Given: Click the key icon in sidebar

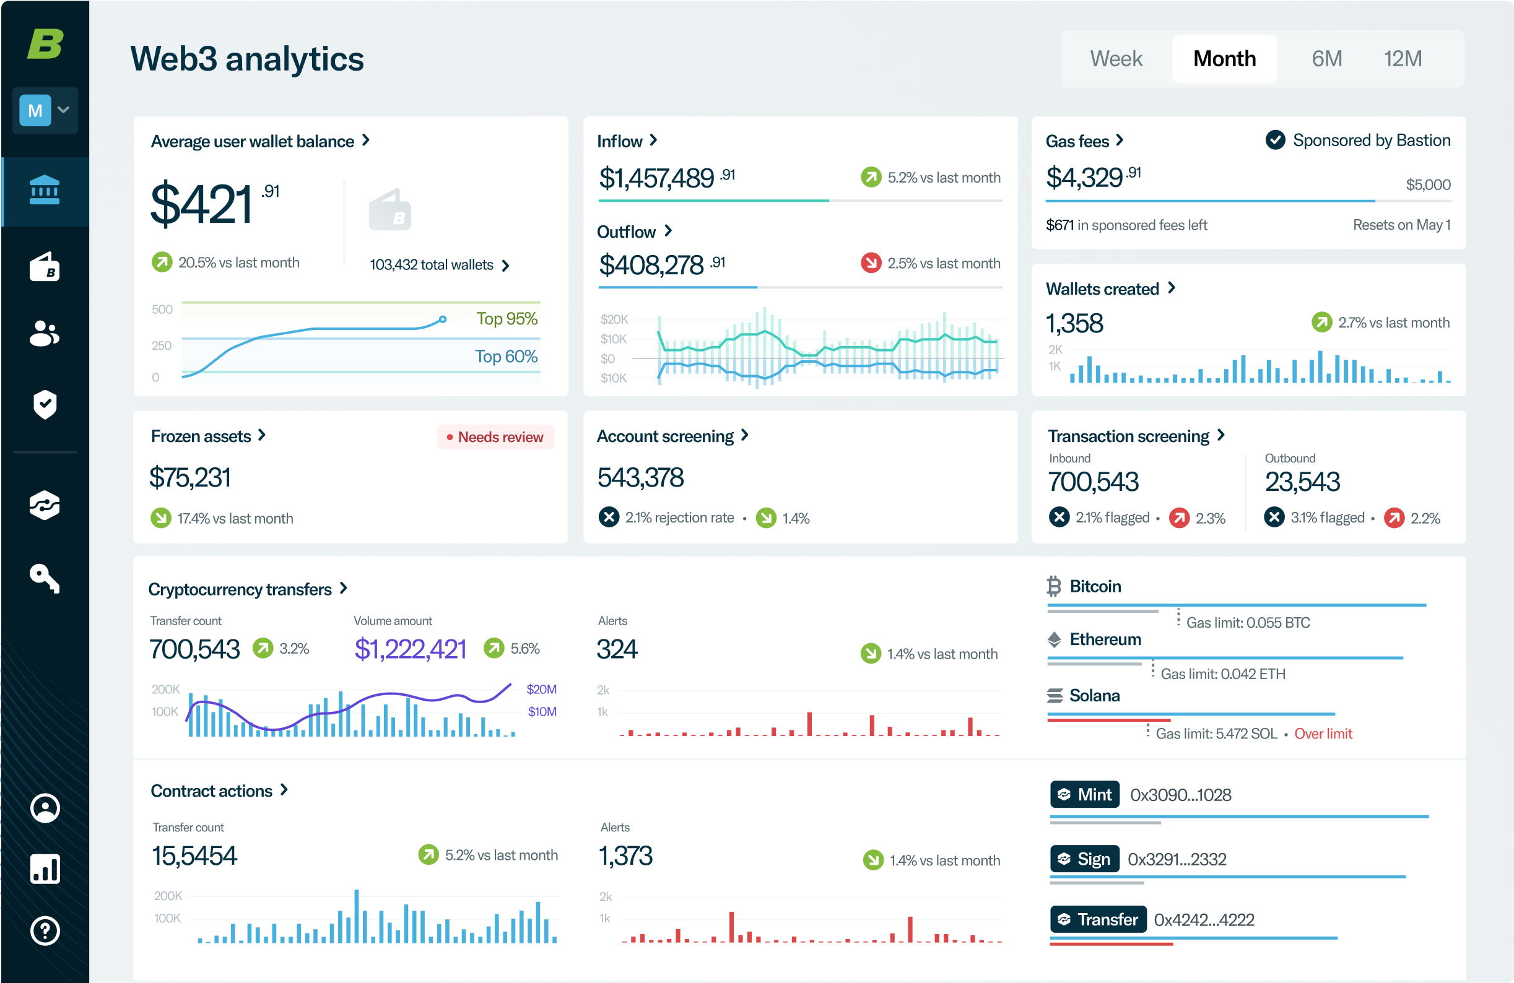Looking at the screenshot, I should (x=45, y=578).
